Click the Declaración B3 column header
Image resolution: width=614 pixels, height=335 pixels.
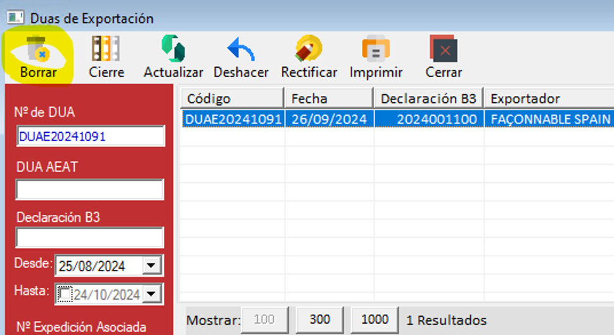[428, 99]
